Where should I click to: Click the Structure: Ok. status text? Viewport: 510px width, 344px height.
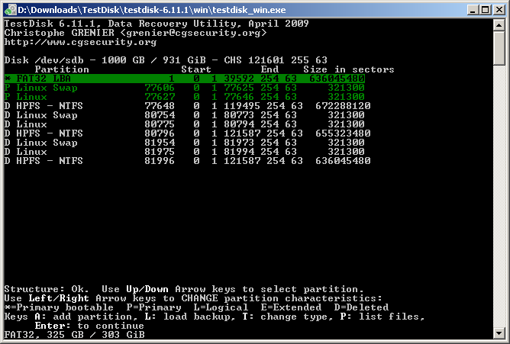coord(47,289)
